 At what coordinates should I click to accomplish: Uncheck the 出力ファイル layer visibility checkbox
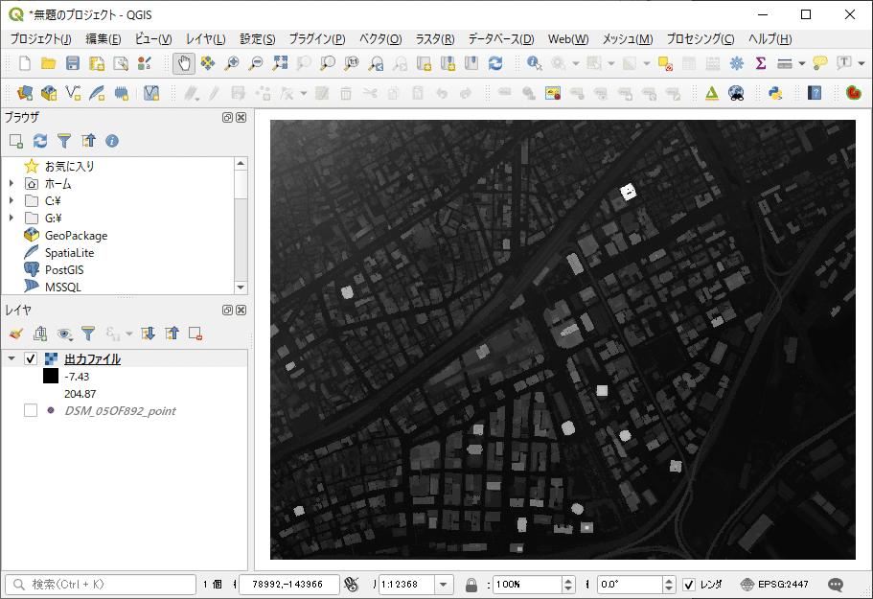click(x=31, y=359)
